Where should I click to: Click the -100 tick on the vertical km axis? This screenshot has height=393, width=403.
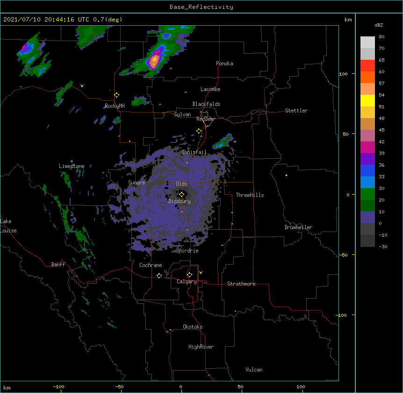[342, 315]
